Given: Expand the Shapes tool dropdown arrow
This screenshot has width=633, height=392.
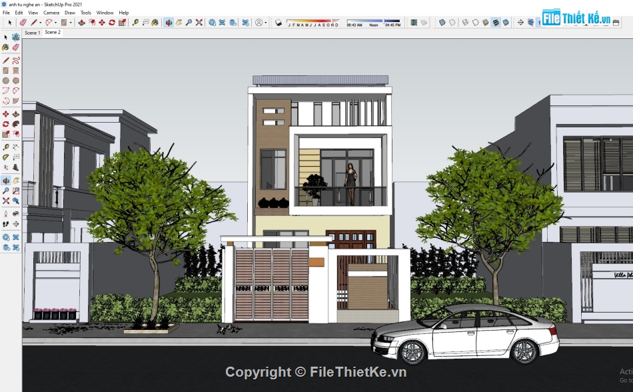Looking at the screenshot, I should [71, 23].
